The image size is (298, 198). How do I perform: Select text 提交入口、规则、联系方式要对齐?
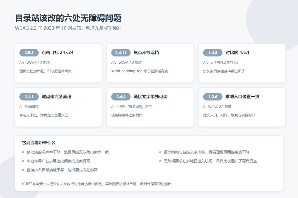(x=229, y=115)
